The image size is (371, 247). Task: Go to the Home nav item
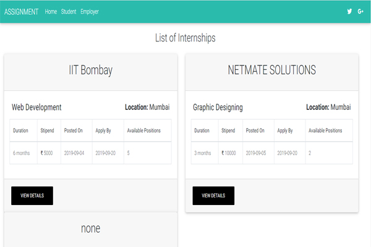point(51,12)
